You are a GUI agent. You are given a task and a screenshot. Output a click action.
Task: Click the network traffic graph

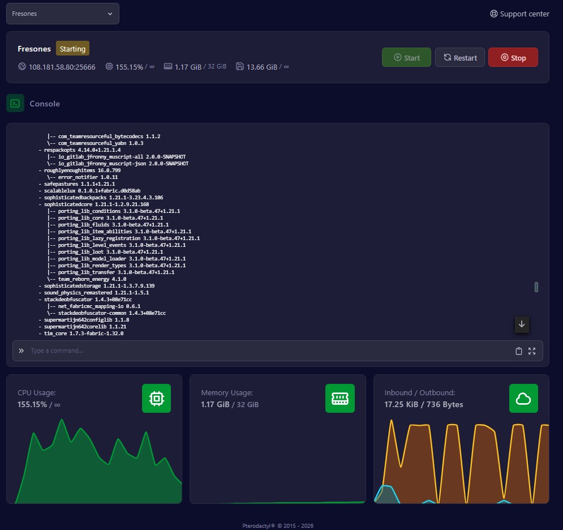pyautogui.click(x=462, y=461)
